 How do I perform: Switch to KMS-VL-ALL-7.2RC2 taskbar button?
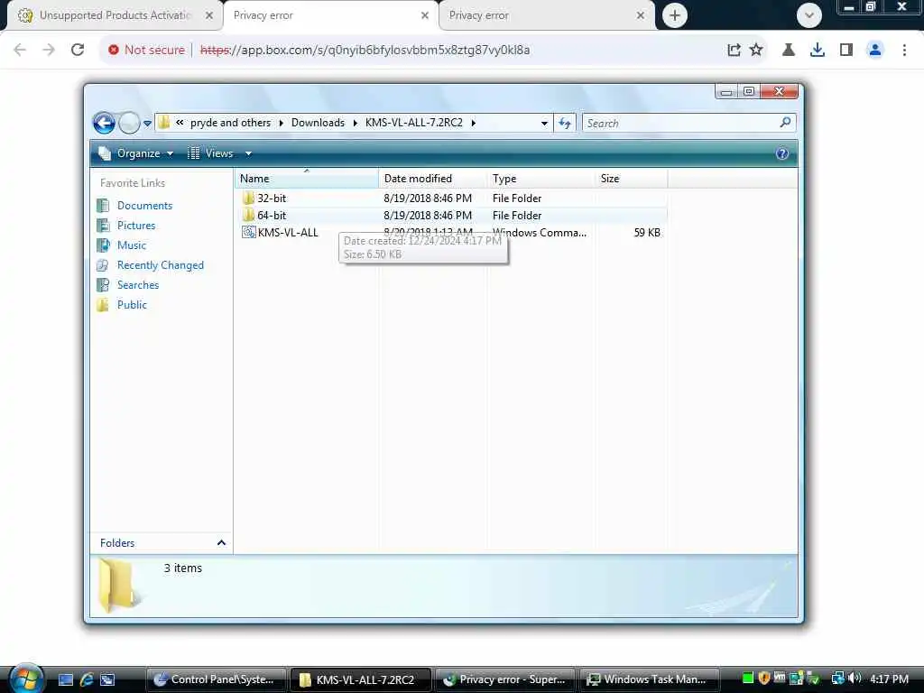click(x=361, y=679)
